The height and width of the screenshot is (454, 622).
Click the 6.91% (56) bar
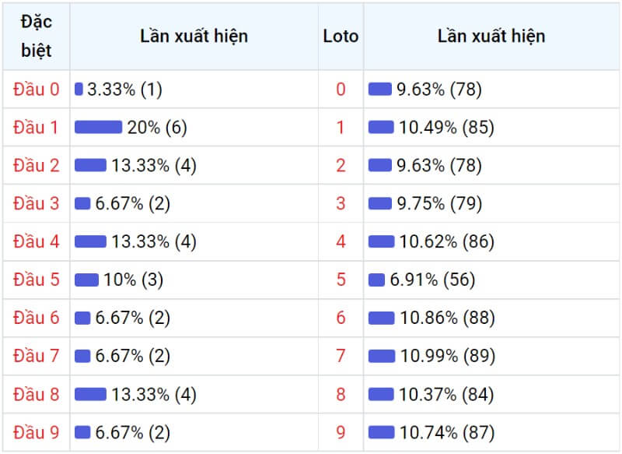pyautogui.click(x=376, y=280)
